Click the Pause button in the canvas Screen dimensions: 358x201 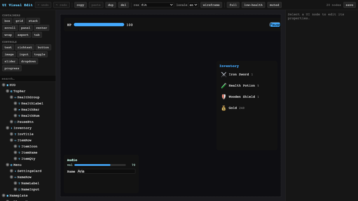pyautogui.click(x=275, y=25)
